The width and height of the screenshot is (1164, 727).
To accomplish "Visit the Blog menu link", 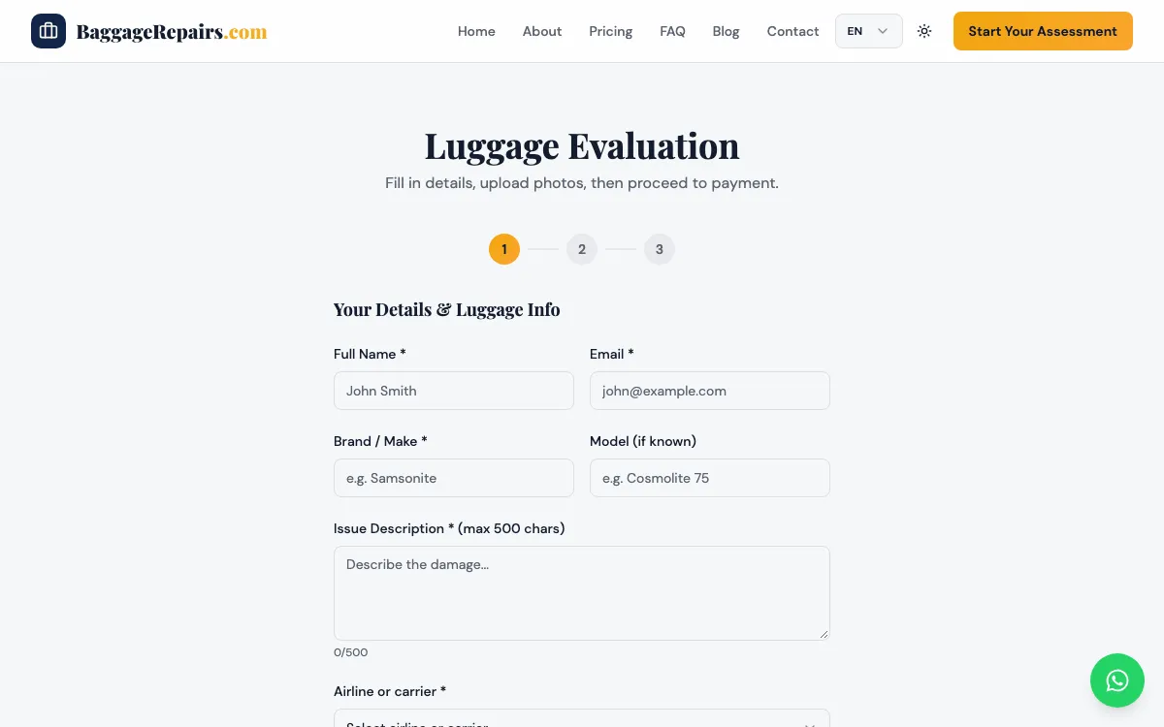I will pos(726,31).
